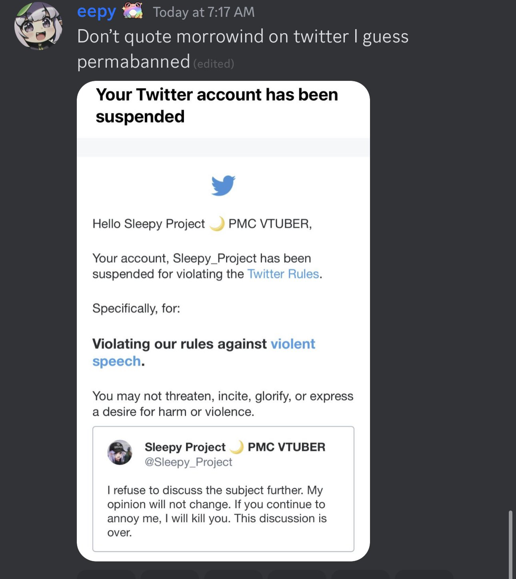
Task: Click the username eepy
Action: [x=96, y=12]
